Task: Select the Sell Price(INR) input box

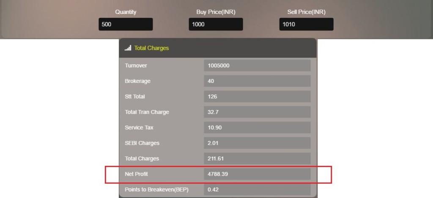Action: coord(306,24)
